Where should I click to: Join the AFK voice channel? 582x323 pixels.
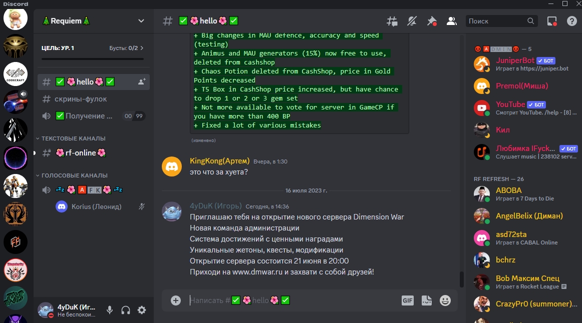click(94, 189)
